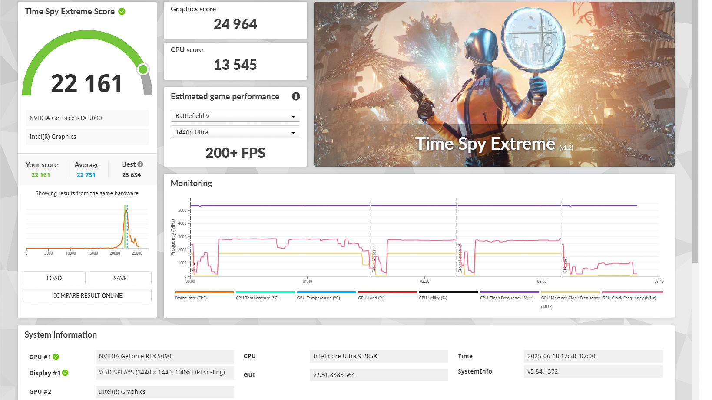Select the GPU Memory Clock Frequency legend marker
Viewport: 712px width, 400px height.
(570, 292)
